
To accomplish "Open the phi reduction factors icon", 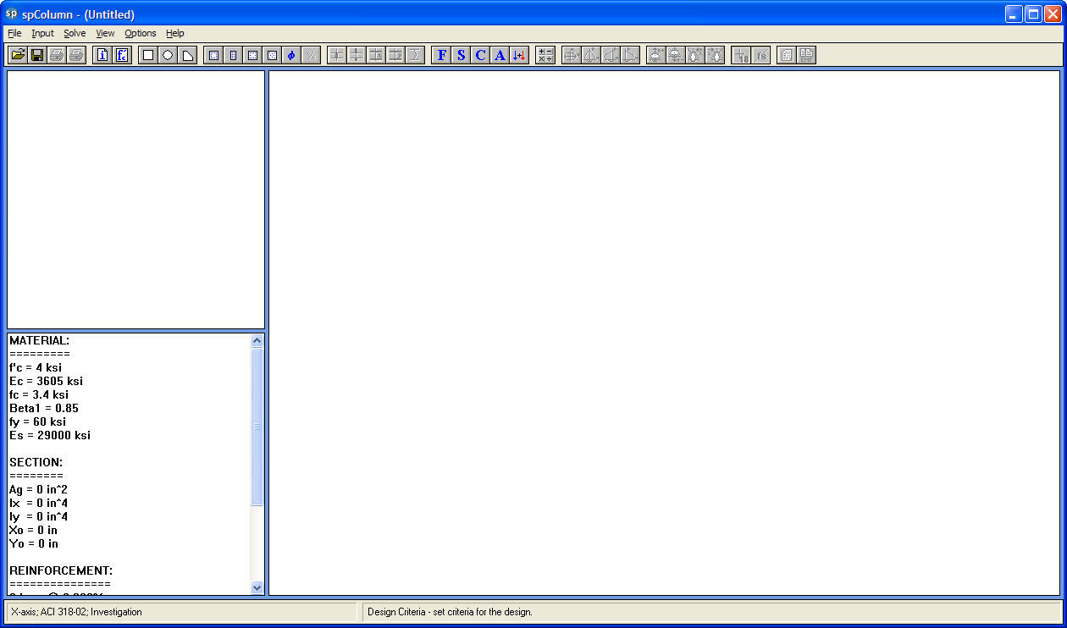I will 291,55.
